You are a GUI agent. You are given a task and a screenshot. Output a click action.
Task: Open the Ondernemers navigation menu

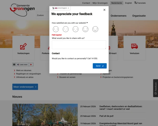[x=118, y=16]
